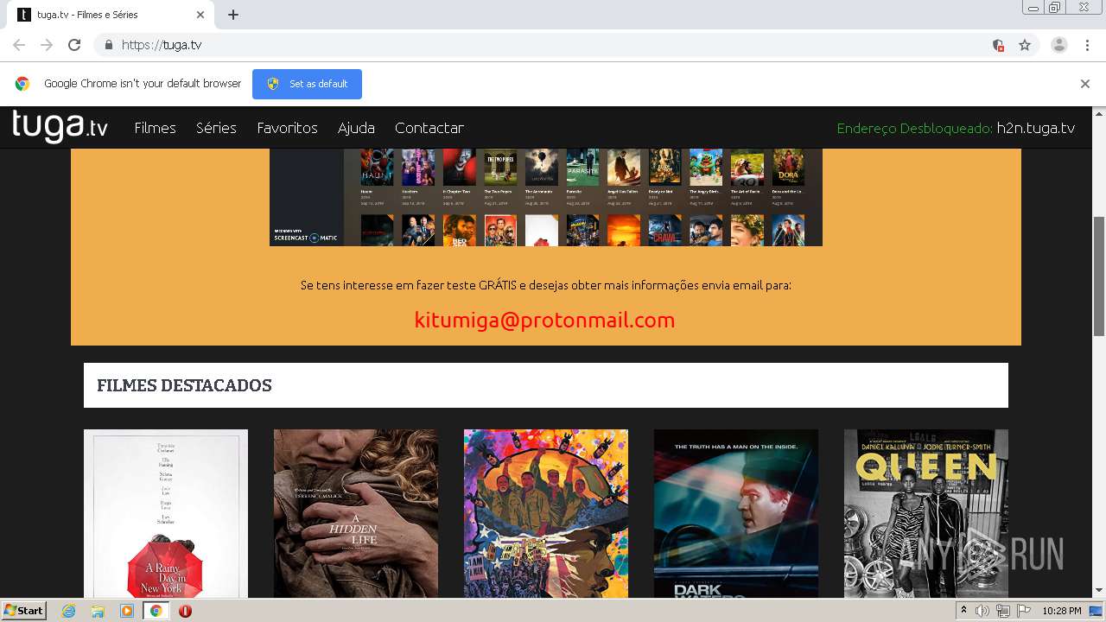Click the address bar URL field
Viewport: 1106px width, 622px height.
point(553,45)
